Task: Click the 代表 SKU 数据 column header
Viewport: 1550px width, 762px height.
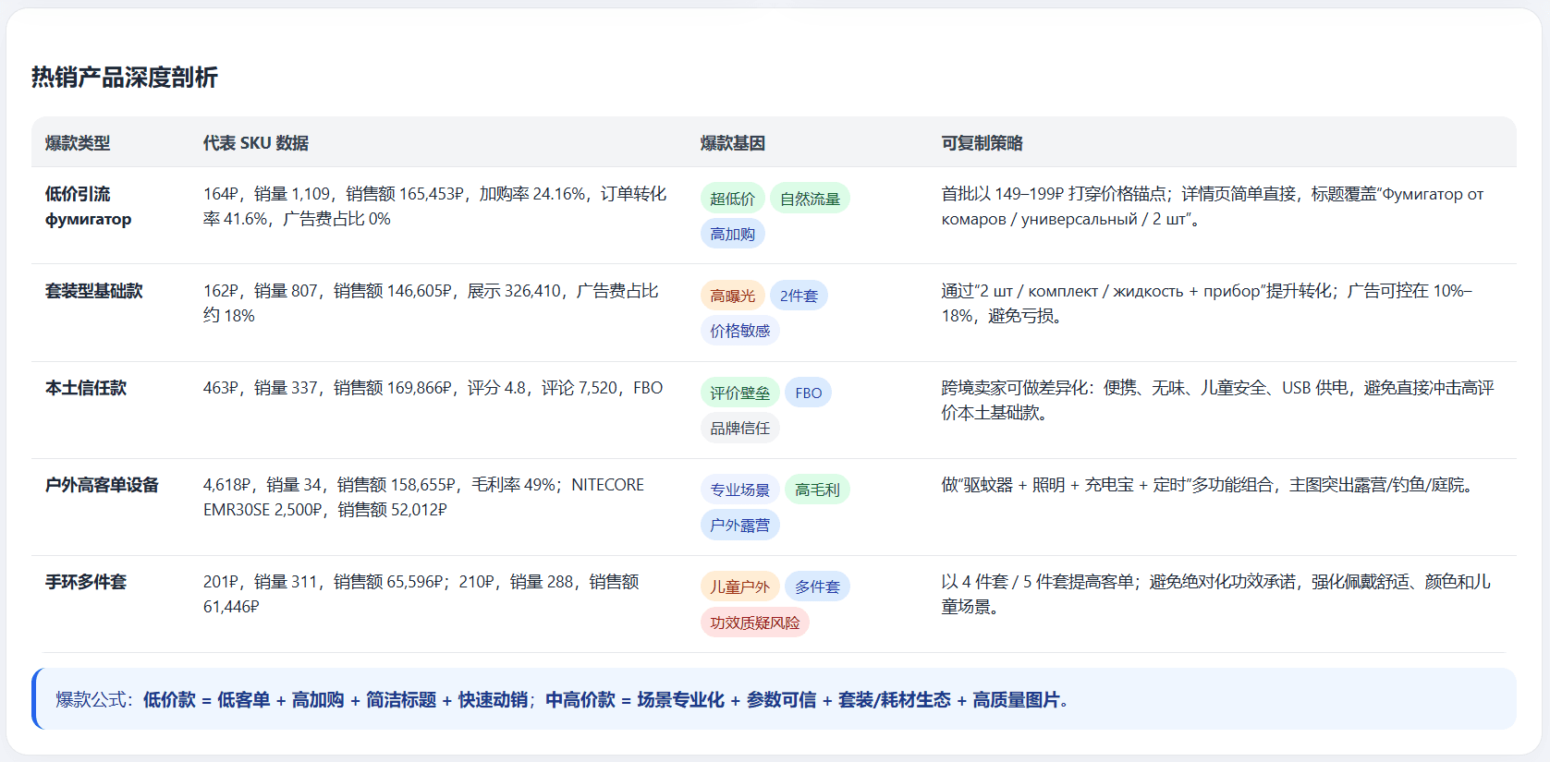Action: tap(256, 143)
